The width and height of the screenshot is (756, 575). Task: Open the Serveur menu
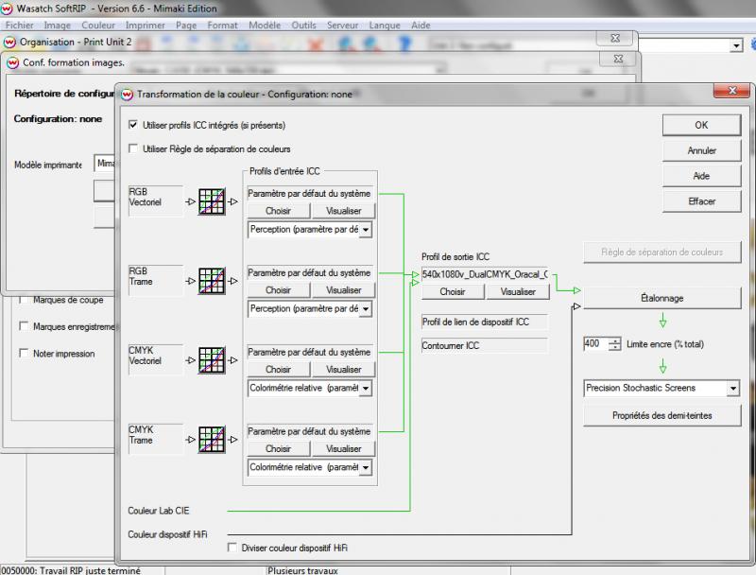pos(342,26)
